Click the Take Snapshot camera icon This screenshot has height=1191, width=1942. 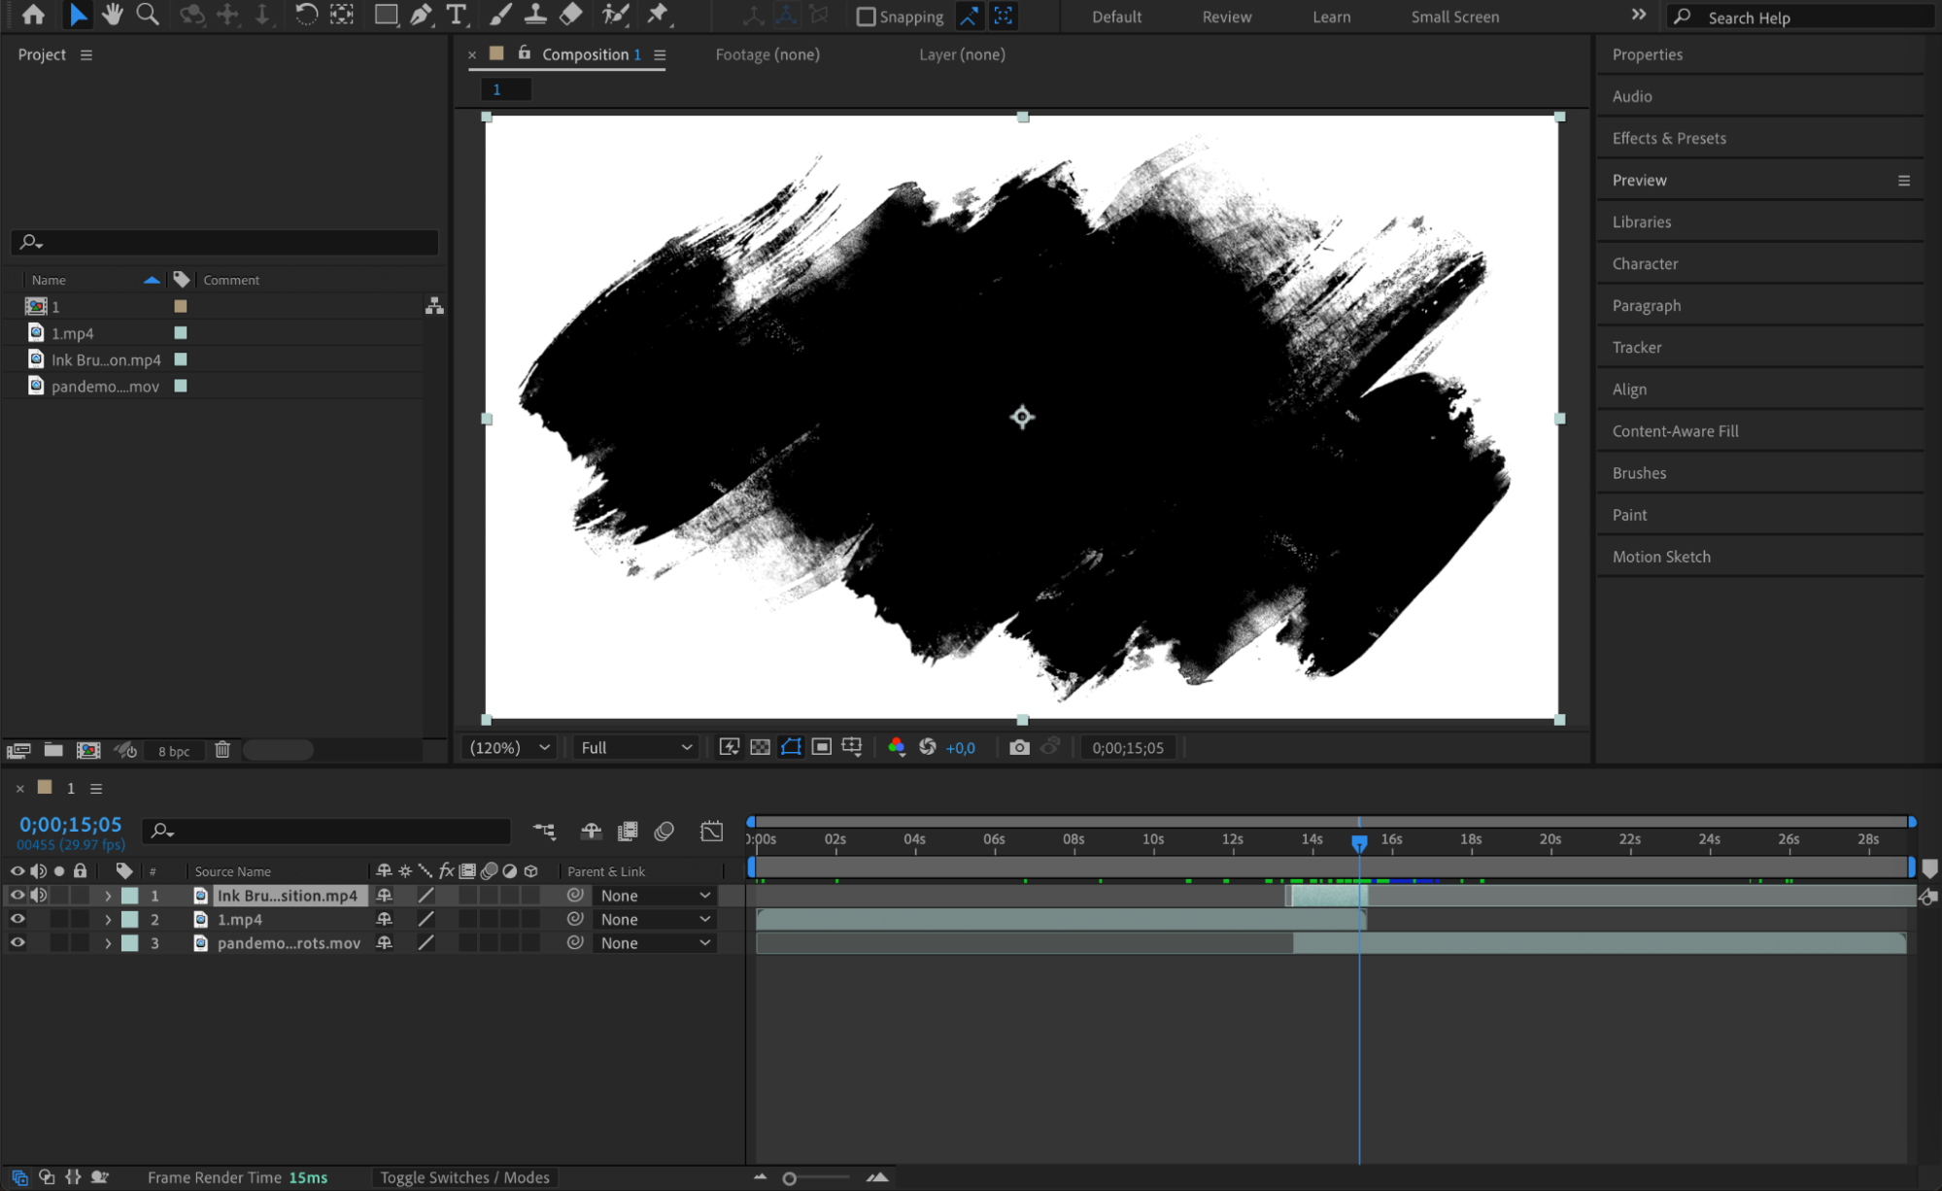click(x=1018, y=747)
